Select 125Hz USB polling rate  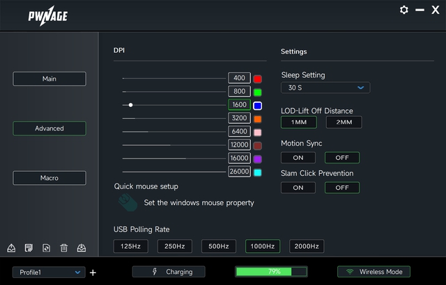pyautogui.click(x=130, y=246)
